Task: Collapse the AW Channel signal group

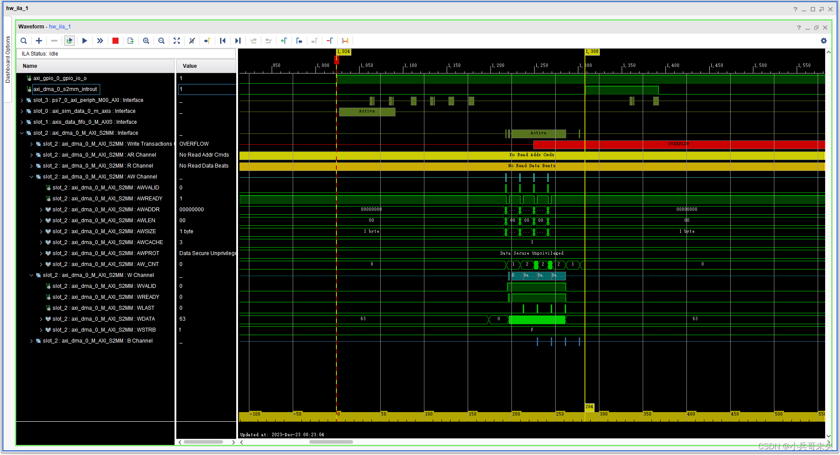Action: 31,176
